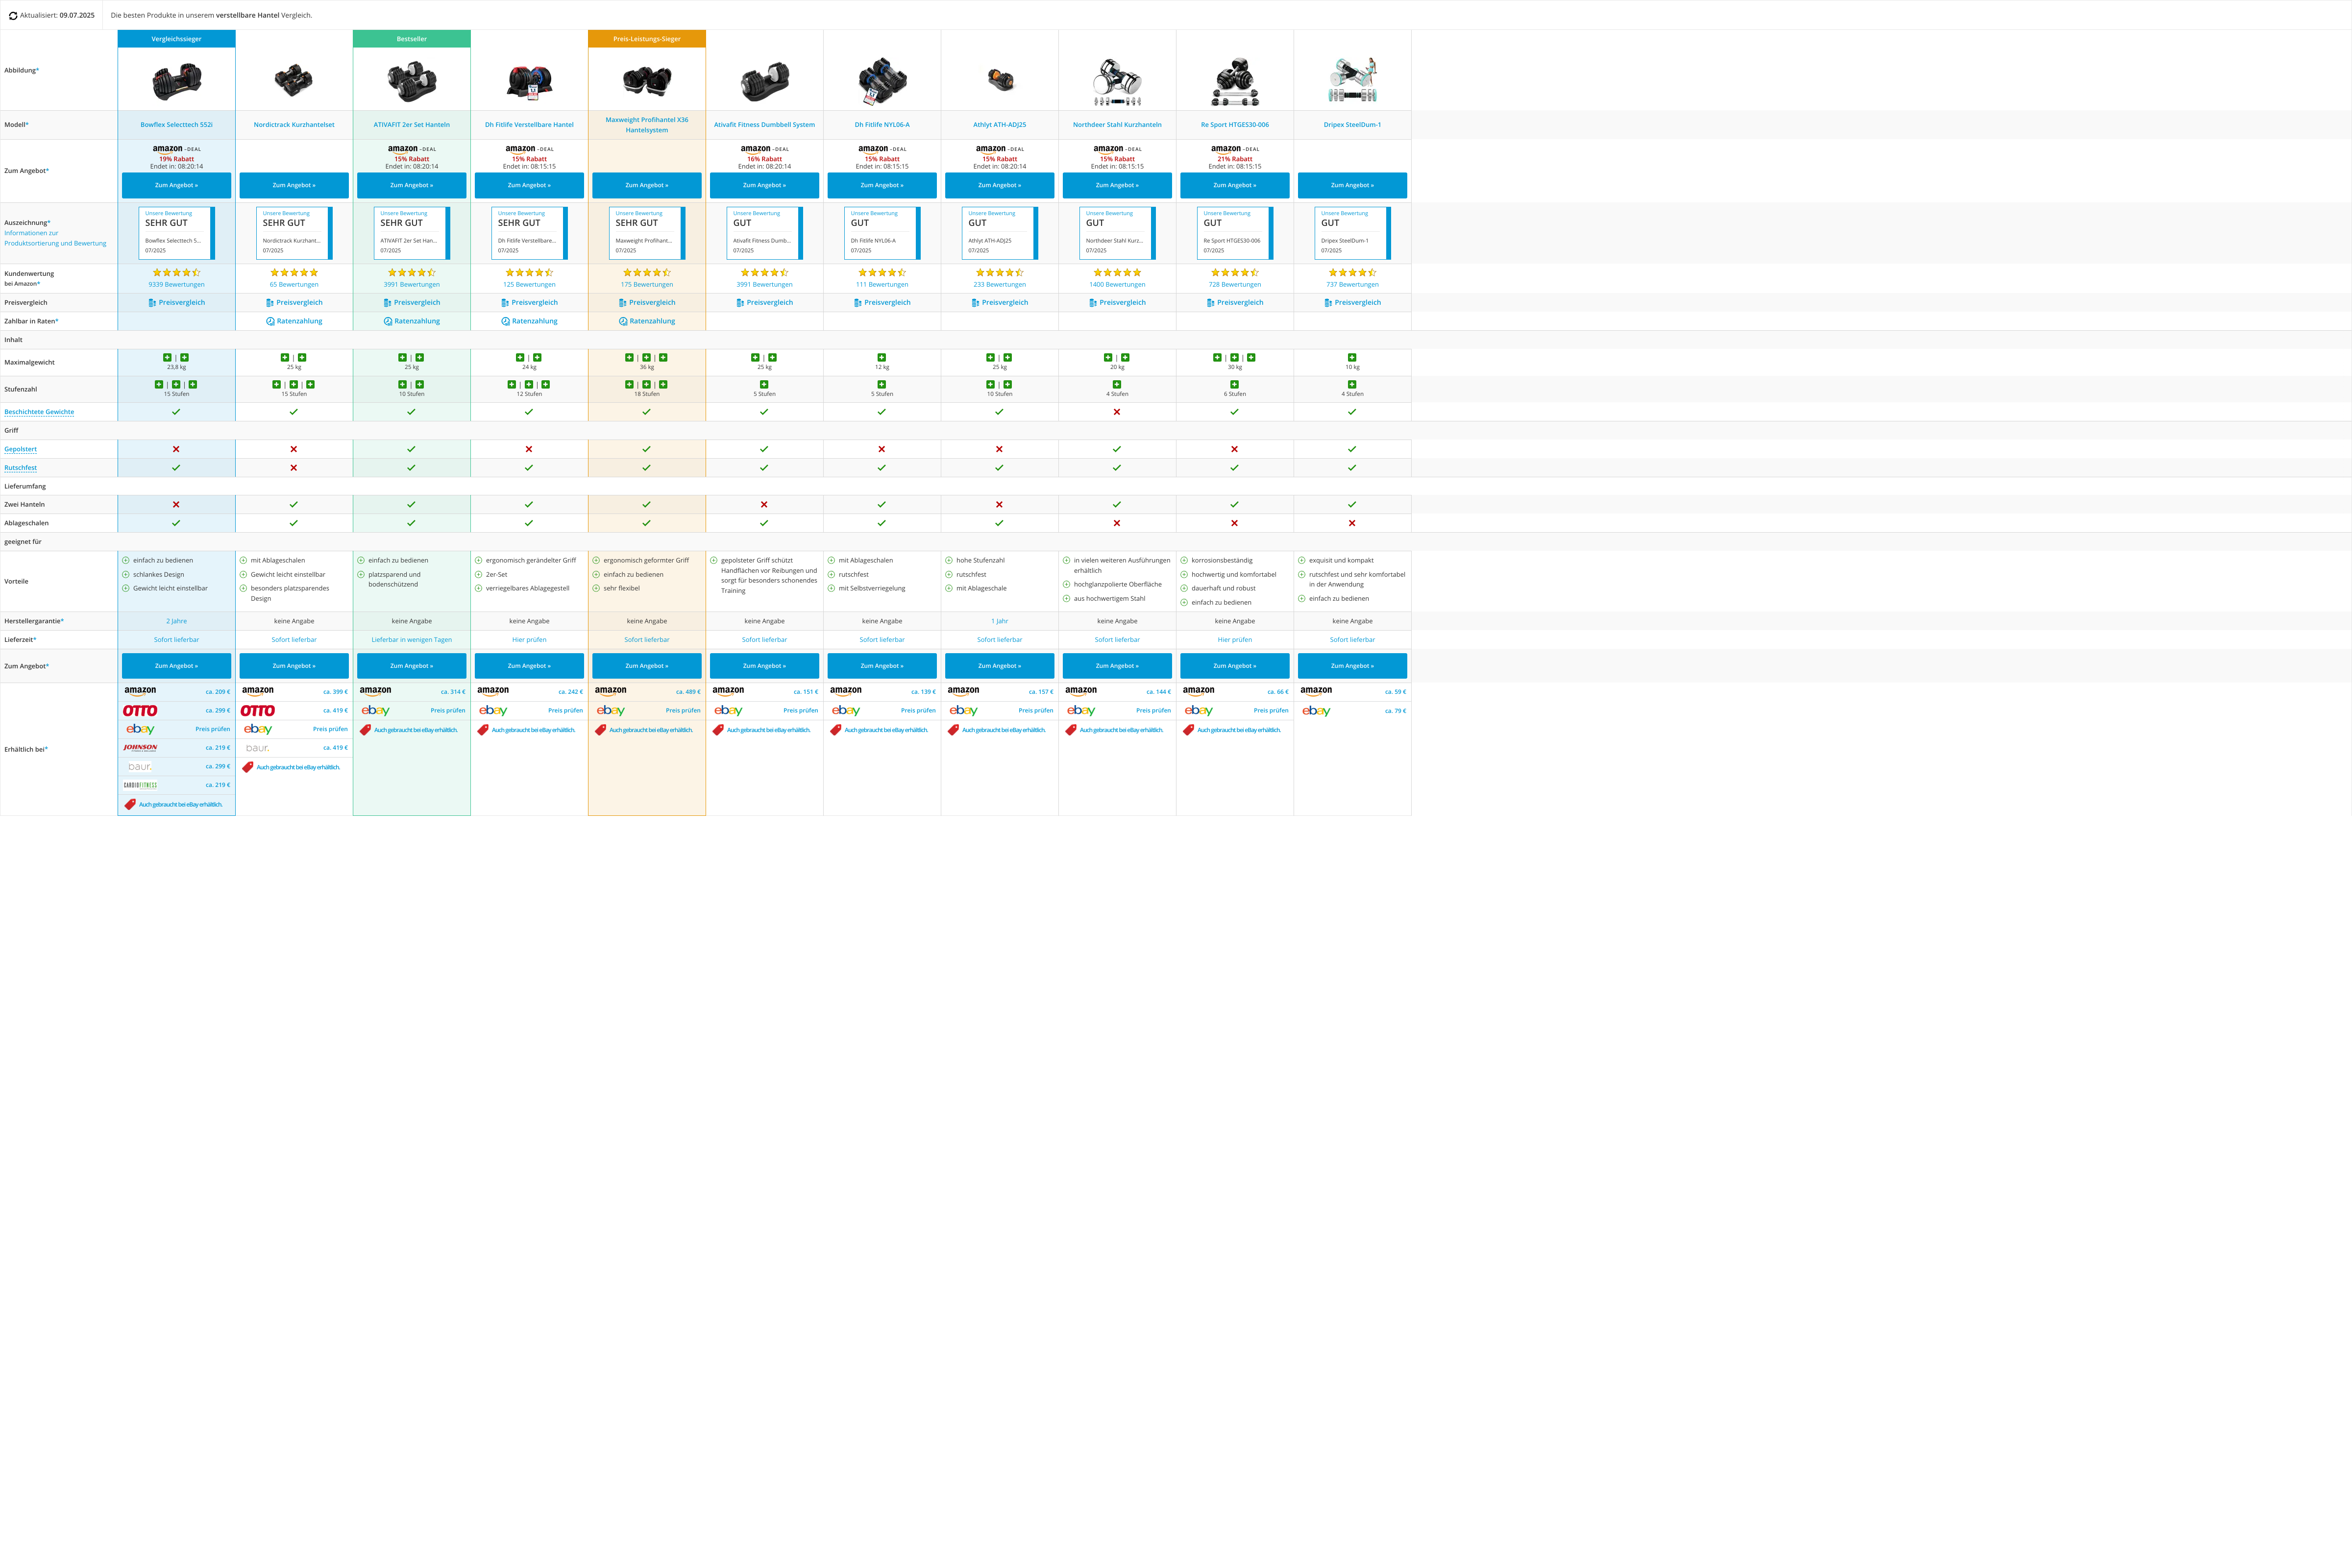Click the Gepolstert row label

20,449
